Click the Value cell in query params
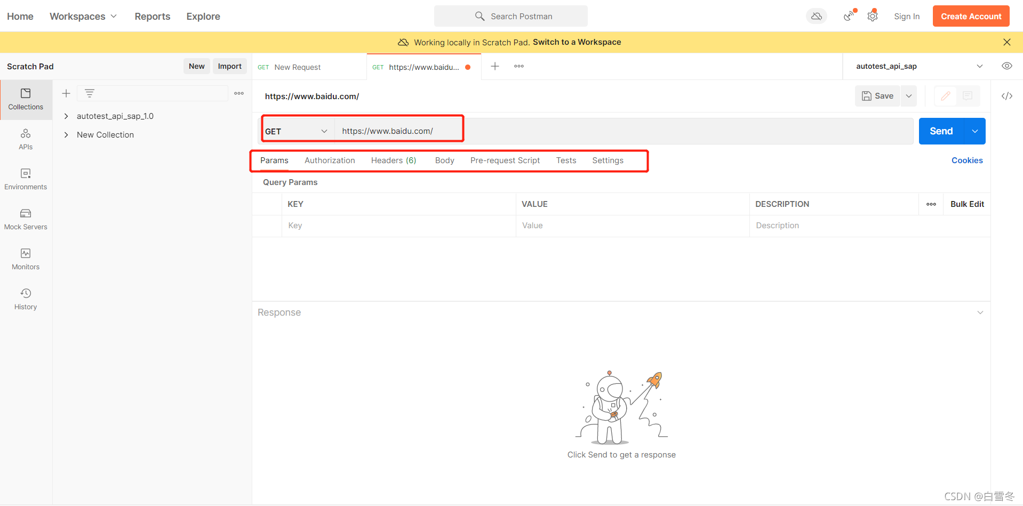The image size is (1023, 506). (x=633, y=226)
